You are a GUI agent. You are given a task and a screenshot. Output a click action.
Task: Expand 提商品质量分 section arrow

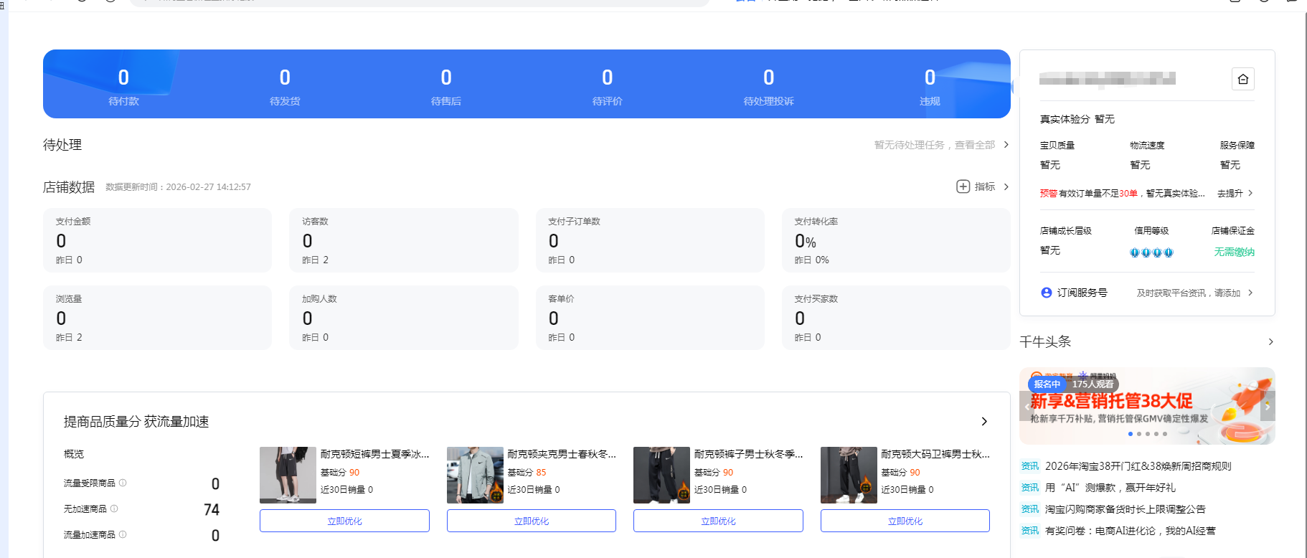984,422
